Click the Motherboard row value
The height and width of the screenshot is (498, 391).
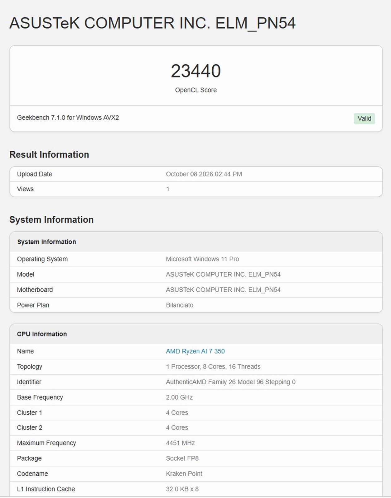point(223,290)
